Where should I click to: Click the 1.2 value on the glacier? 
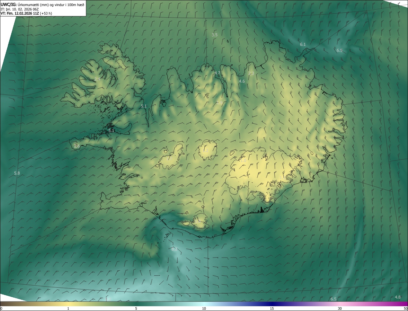coord(206,150)
